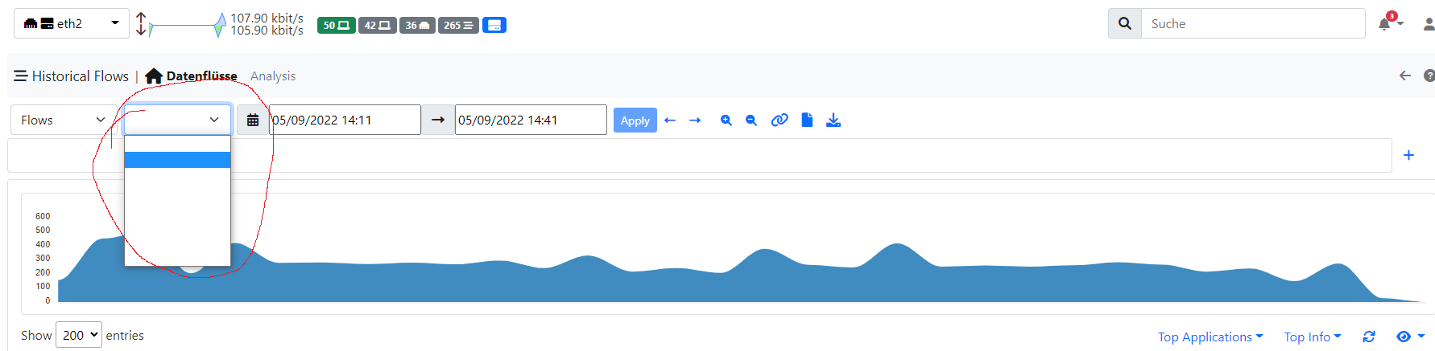Refresh the flows table
The image size is (1435, 351).
1369,337
